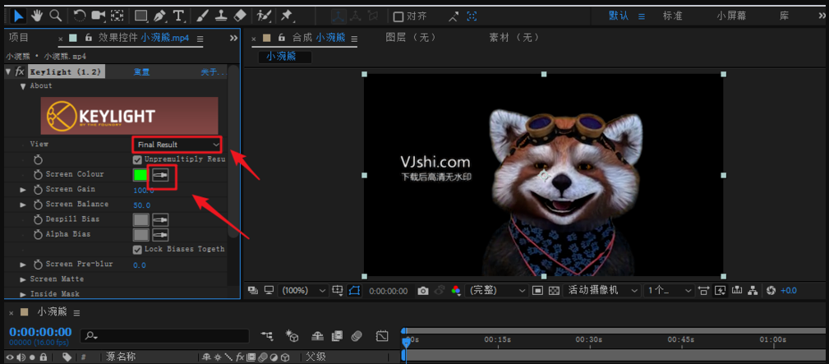Open the Graph Editor icon

pos(382,335)
